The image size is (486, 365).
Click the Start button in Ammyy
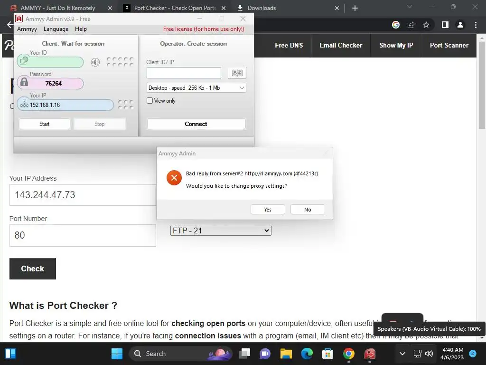[x=44, y=124]
